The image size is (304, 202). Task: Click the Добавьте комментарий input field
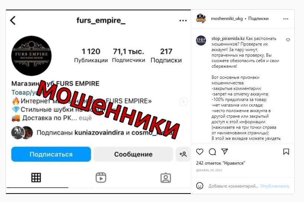point(233,186)
